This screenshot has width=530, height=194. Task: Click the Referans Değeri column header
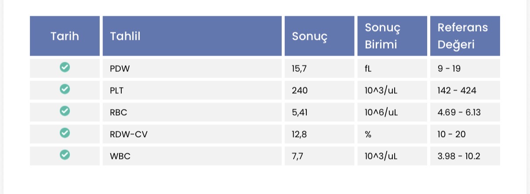465,36
